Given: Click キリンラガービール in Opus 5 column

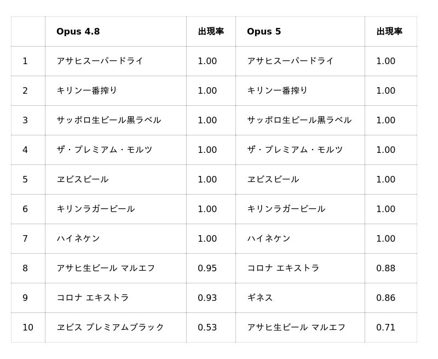Looking at the screenshot, I should pyautogui.click(x=286, y=209).
